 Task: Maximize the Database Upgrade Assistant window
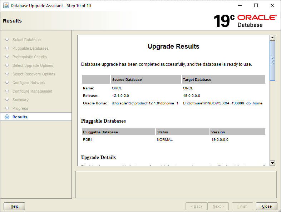pyautogui.click(x=256, y=6)
